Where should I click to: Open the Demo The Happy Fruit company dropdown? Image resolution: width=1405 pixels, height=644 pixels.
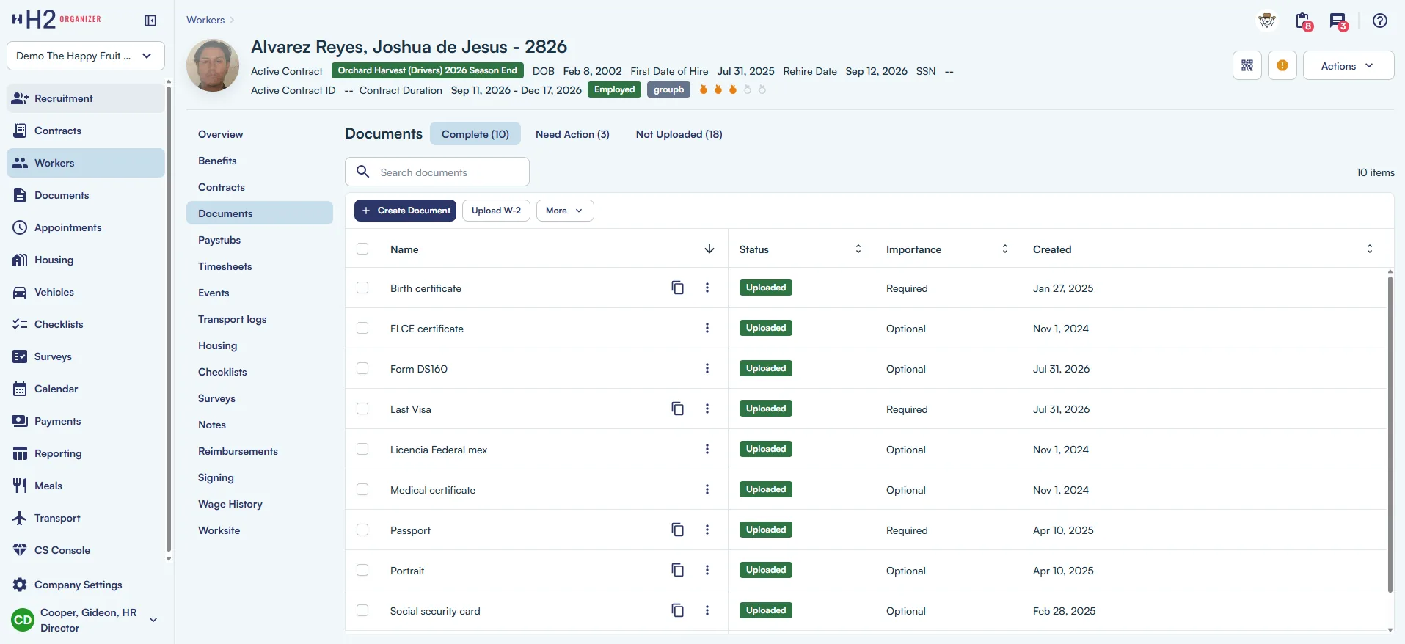(x=86, y=56)
